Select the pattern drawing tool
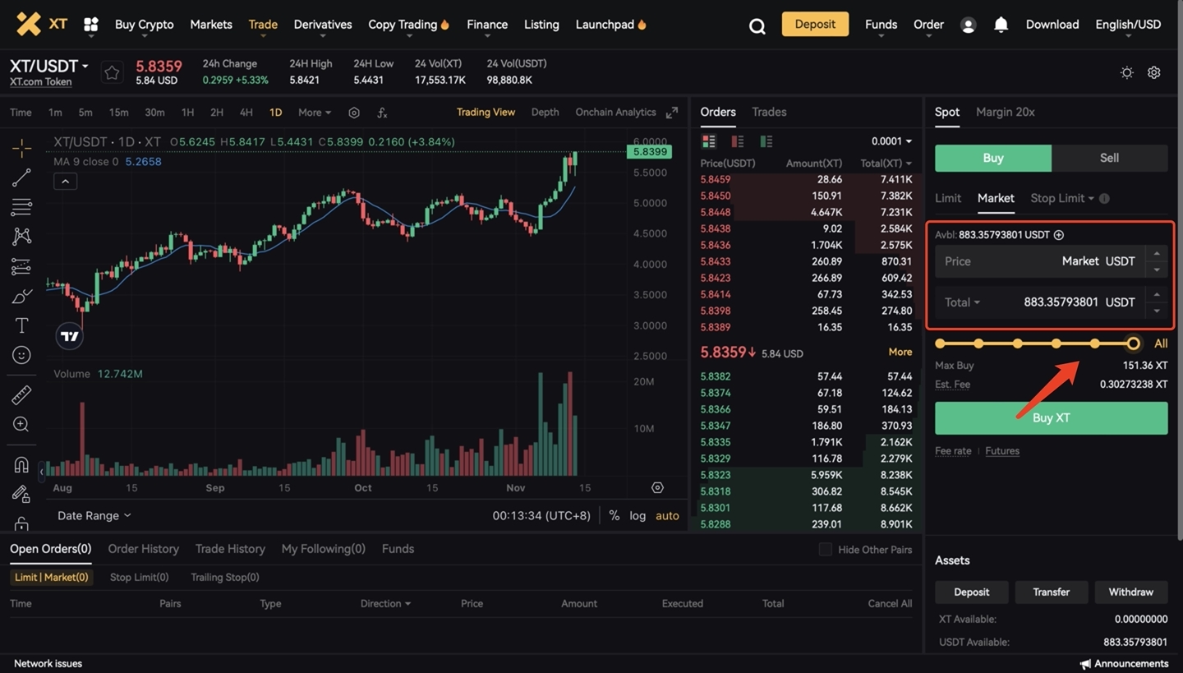 (21, 237)
